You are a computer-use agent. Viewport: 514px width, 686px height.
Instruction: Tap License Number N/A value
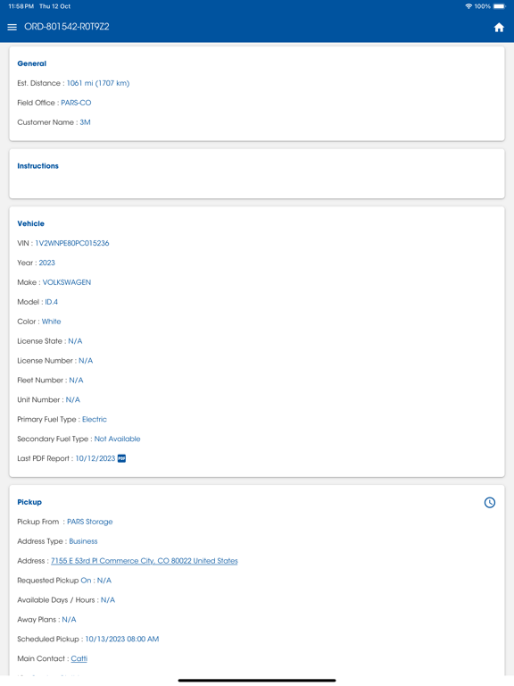point(86,361)
